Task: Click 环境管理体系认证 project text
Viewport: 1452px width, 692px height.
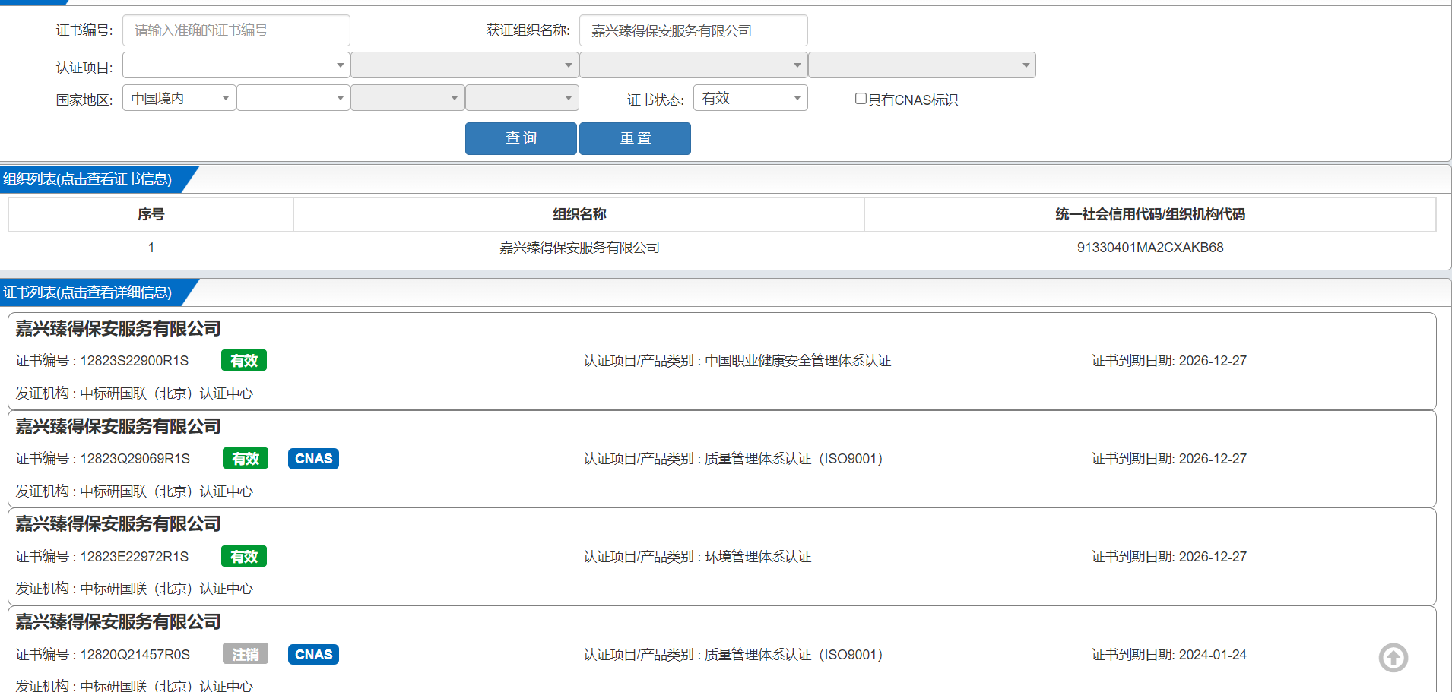Action: click(758, 557)
